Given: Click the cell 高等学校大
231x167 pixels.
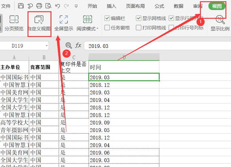Looking at the screenshot, I should tap(14, 122).
